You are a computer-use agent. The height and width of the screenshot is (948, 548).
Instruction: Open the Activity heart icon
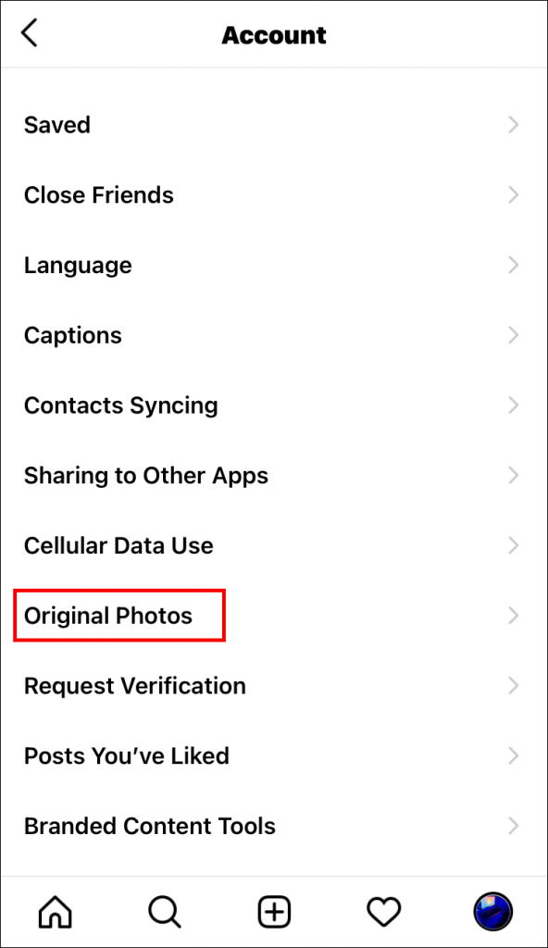pos(383,912)
